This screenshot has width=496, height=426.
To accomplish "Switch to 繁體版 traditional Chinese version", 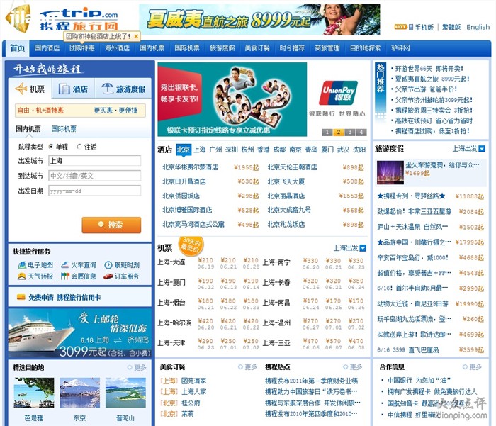I will coord(451,27).
